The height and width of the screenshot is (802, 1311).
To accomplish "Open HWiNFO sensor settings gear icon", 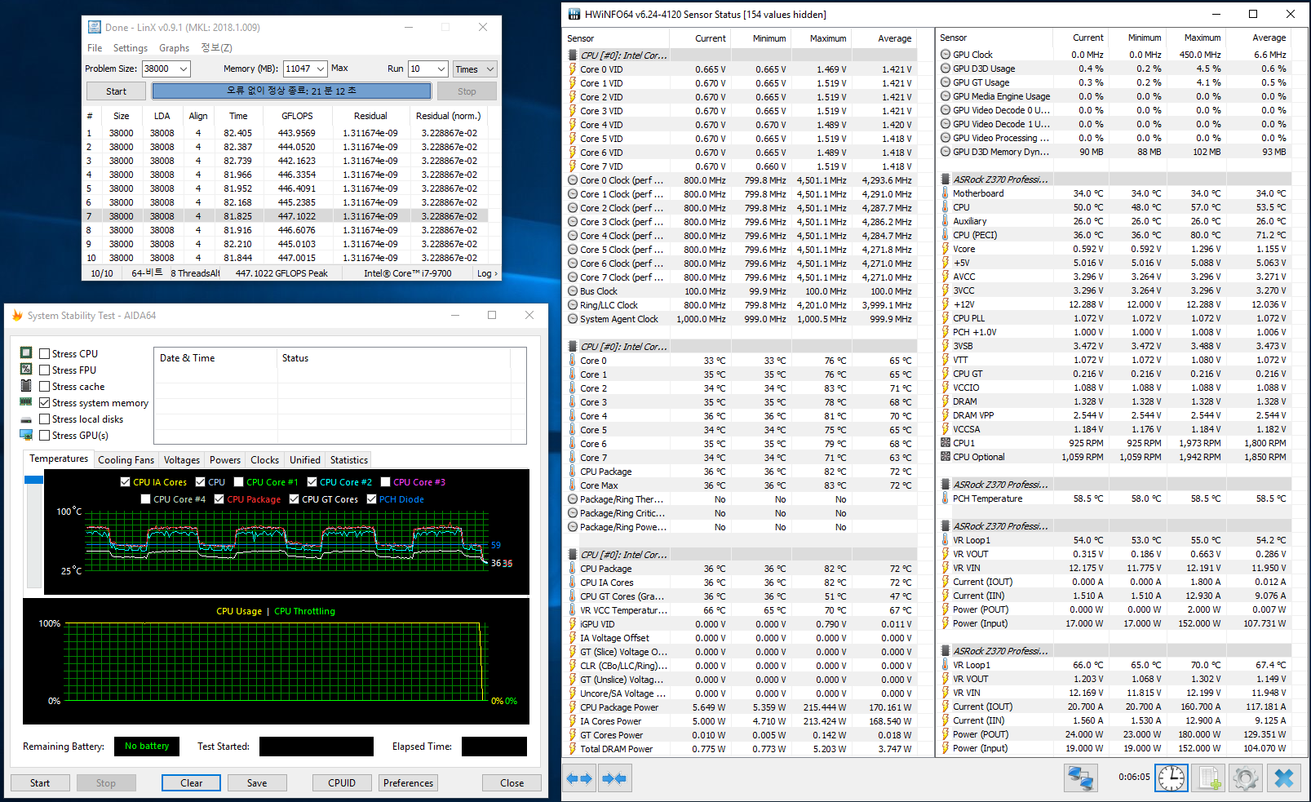I will (1245, 778).
